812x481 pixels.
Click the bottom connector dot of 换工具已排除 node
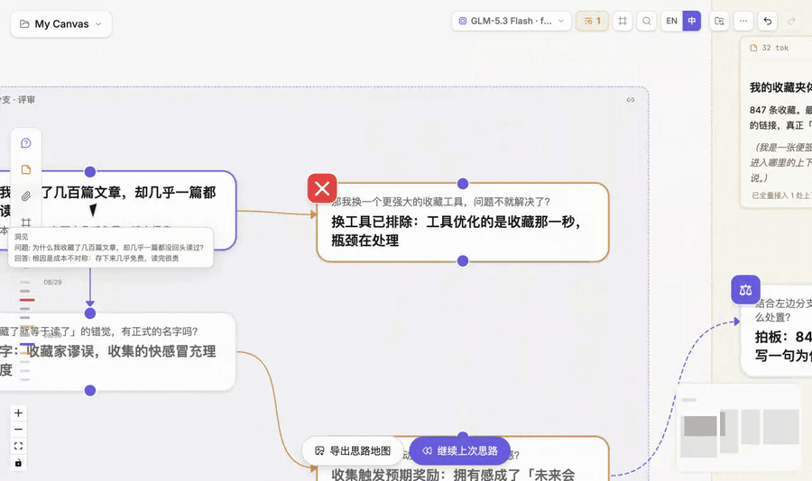point(463,261)
